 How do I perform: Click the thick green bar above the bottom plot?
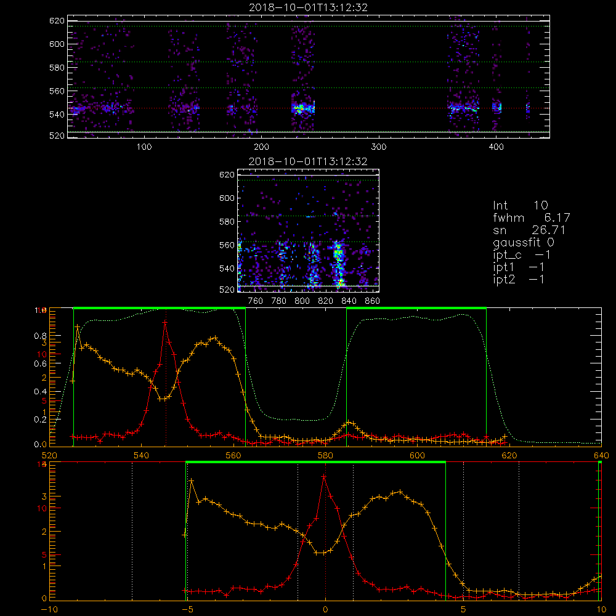tap(315, 462)
